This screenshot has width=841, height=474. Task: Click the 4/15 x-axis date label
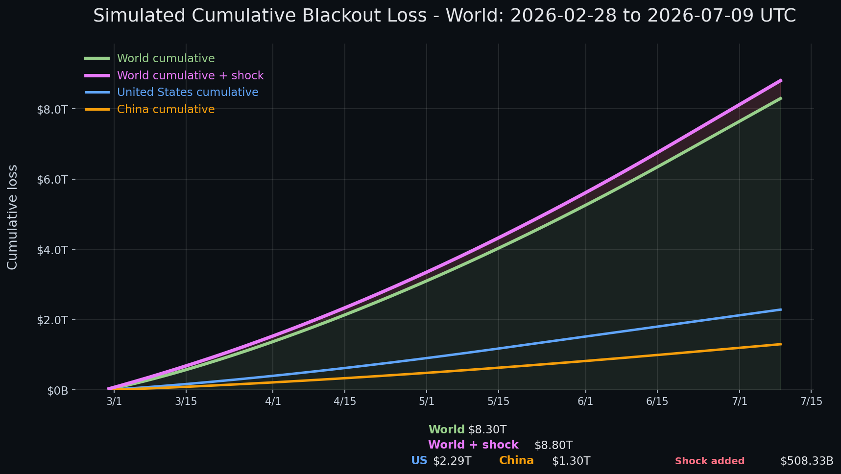tap(345, 402)
